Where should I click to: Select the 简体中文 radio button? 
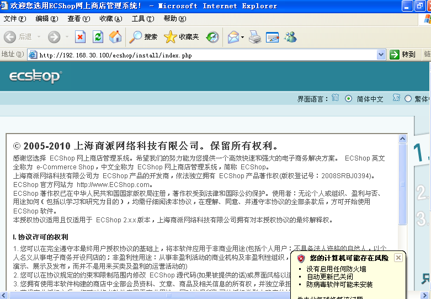(x=348, y=98)
